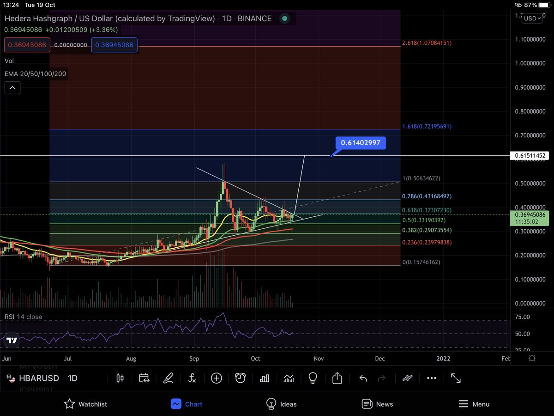Tap the lightbulb publish idea icon
Image resolution: width=554 pixels, height=416 pixels.
(313, 378)
